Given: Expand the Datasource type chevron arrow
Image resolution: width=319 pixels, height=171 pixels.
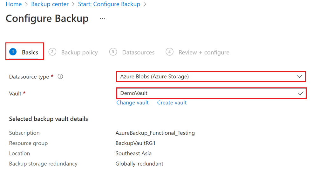Looking at the screenshot, I should pos(299,76).
